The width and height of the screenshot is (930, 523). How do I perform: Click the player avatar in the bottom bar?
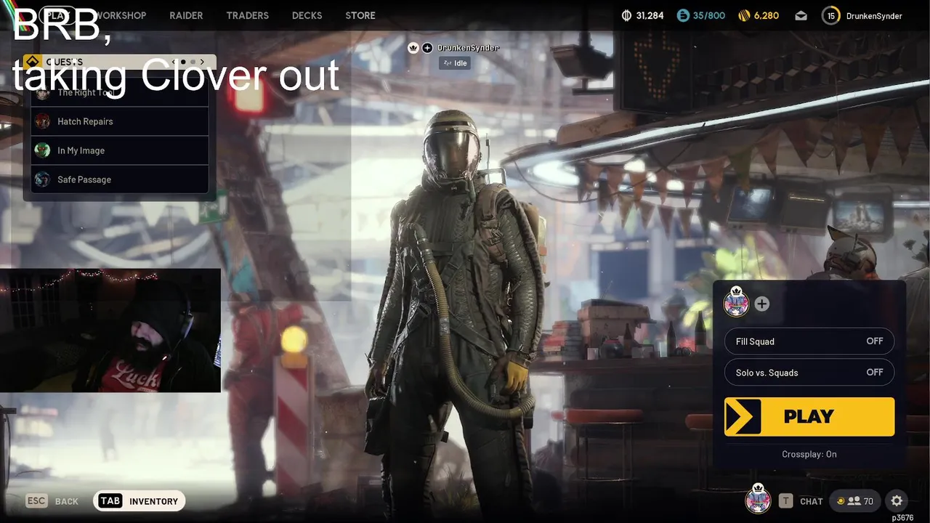[x=758, y=500]
